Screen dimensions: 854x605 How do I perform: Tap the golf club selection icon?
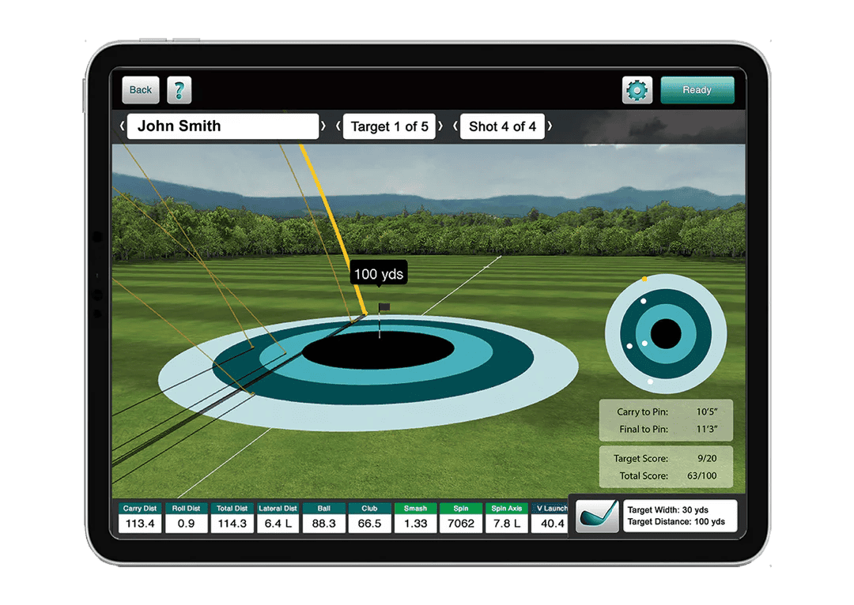point(598,516)
